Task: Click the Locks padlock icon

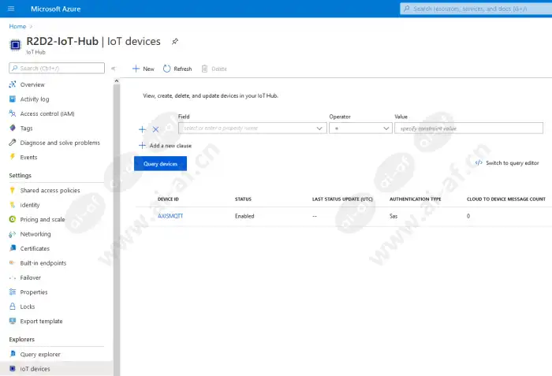Action: tap(13, 307)
